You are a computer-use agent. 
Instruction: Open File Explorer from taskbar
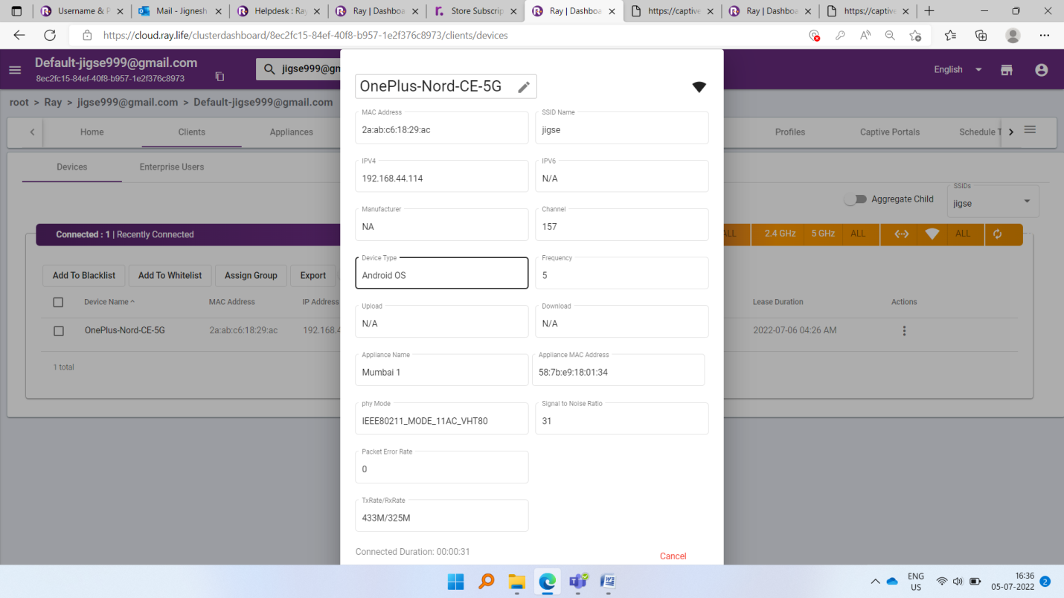point(516,581)
